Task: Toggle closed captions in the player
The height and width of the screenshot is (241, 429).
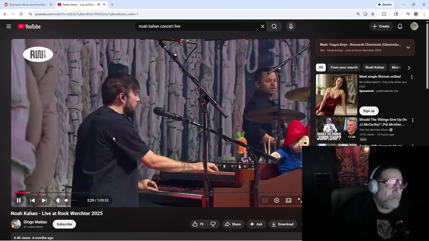Action: pyautogui.click(x=265, y=200)
